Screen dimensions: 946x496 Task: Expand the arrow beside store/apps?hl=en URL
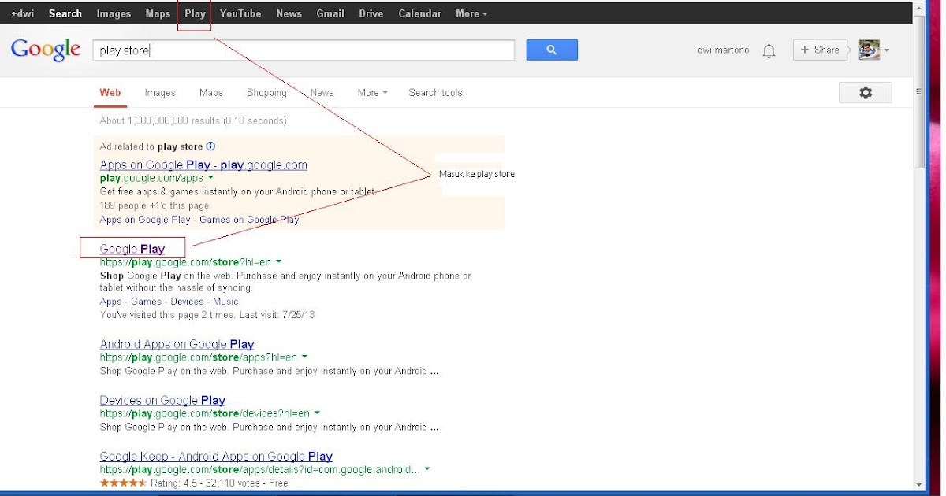304,357
